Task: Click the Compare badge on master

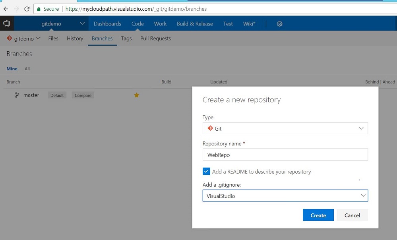Action: (x=83, y=95)
